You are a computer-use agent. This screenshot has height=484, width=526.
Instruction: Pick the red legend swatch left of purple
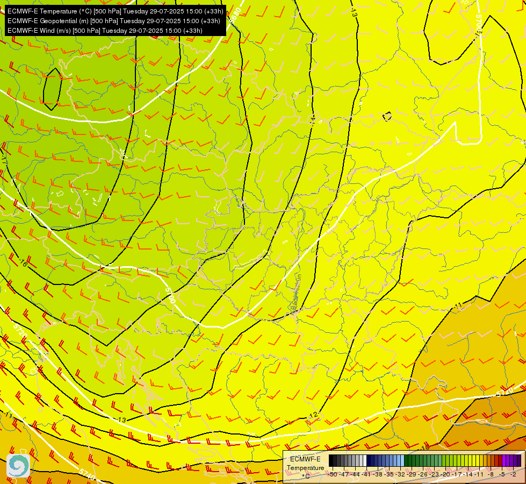click(500, 460)
